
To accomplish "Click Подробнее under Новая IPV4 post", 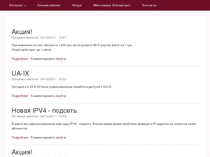I will 20,137.
